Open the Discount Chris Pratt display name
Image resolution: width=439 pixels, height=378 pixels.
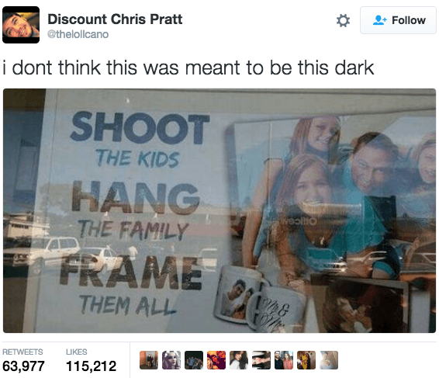115,19
